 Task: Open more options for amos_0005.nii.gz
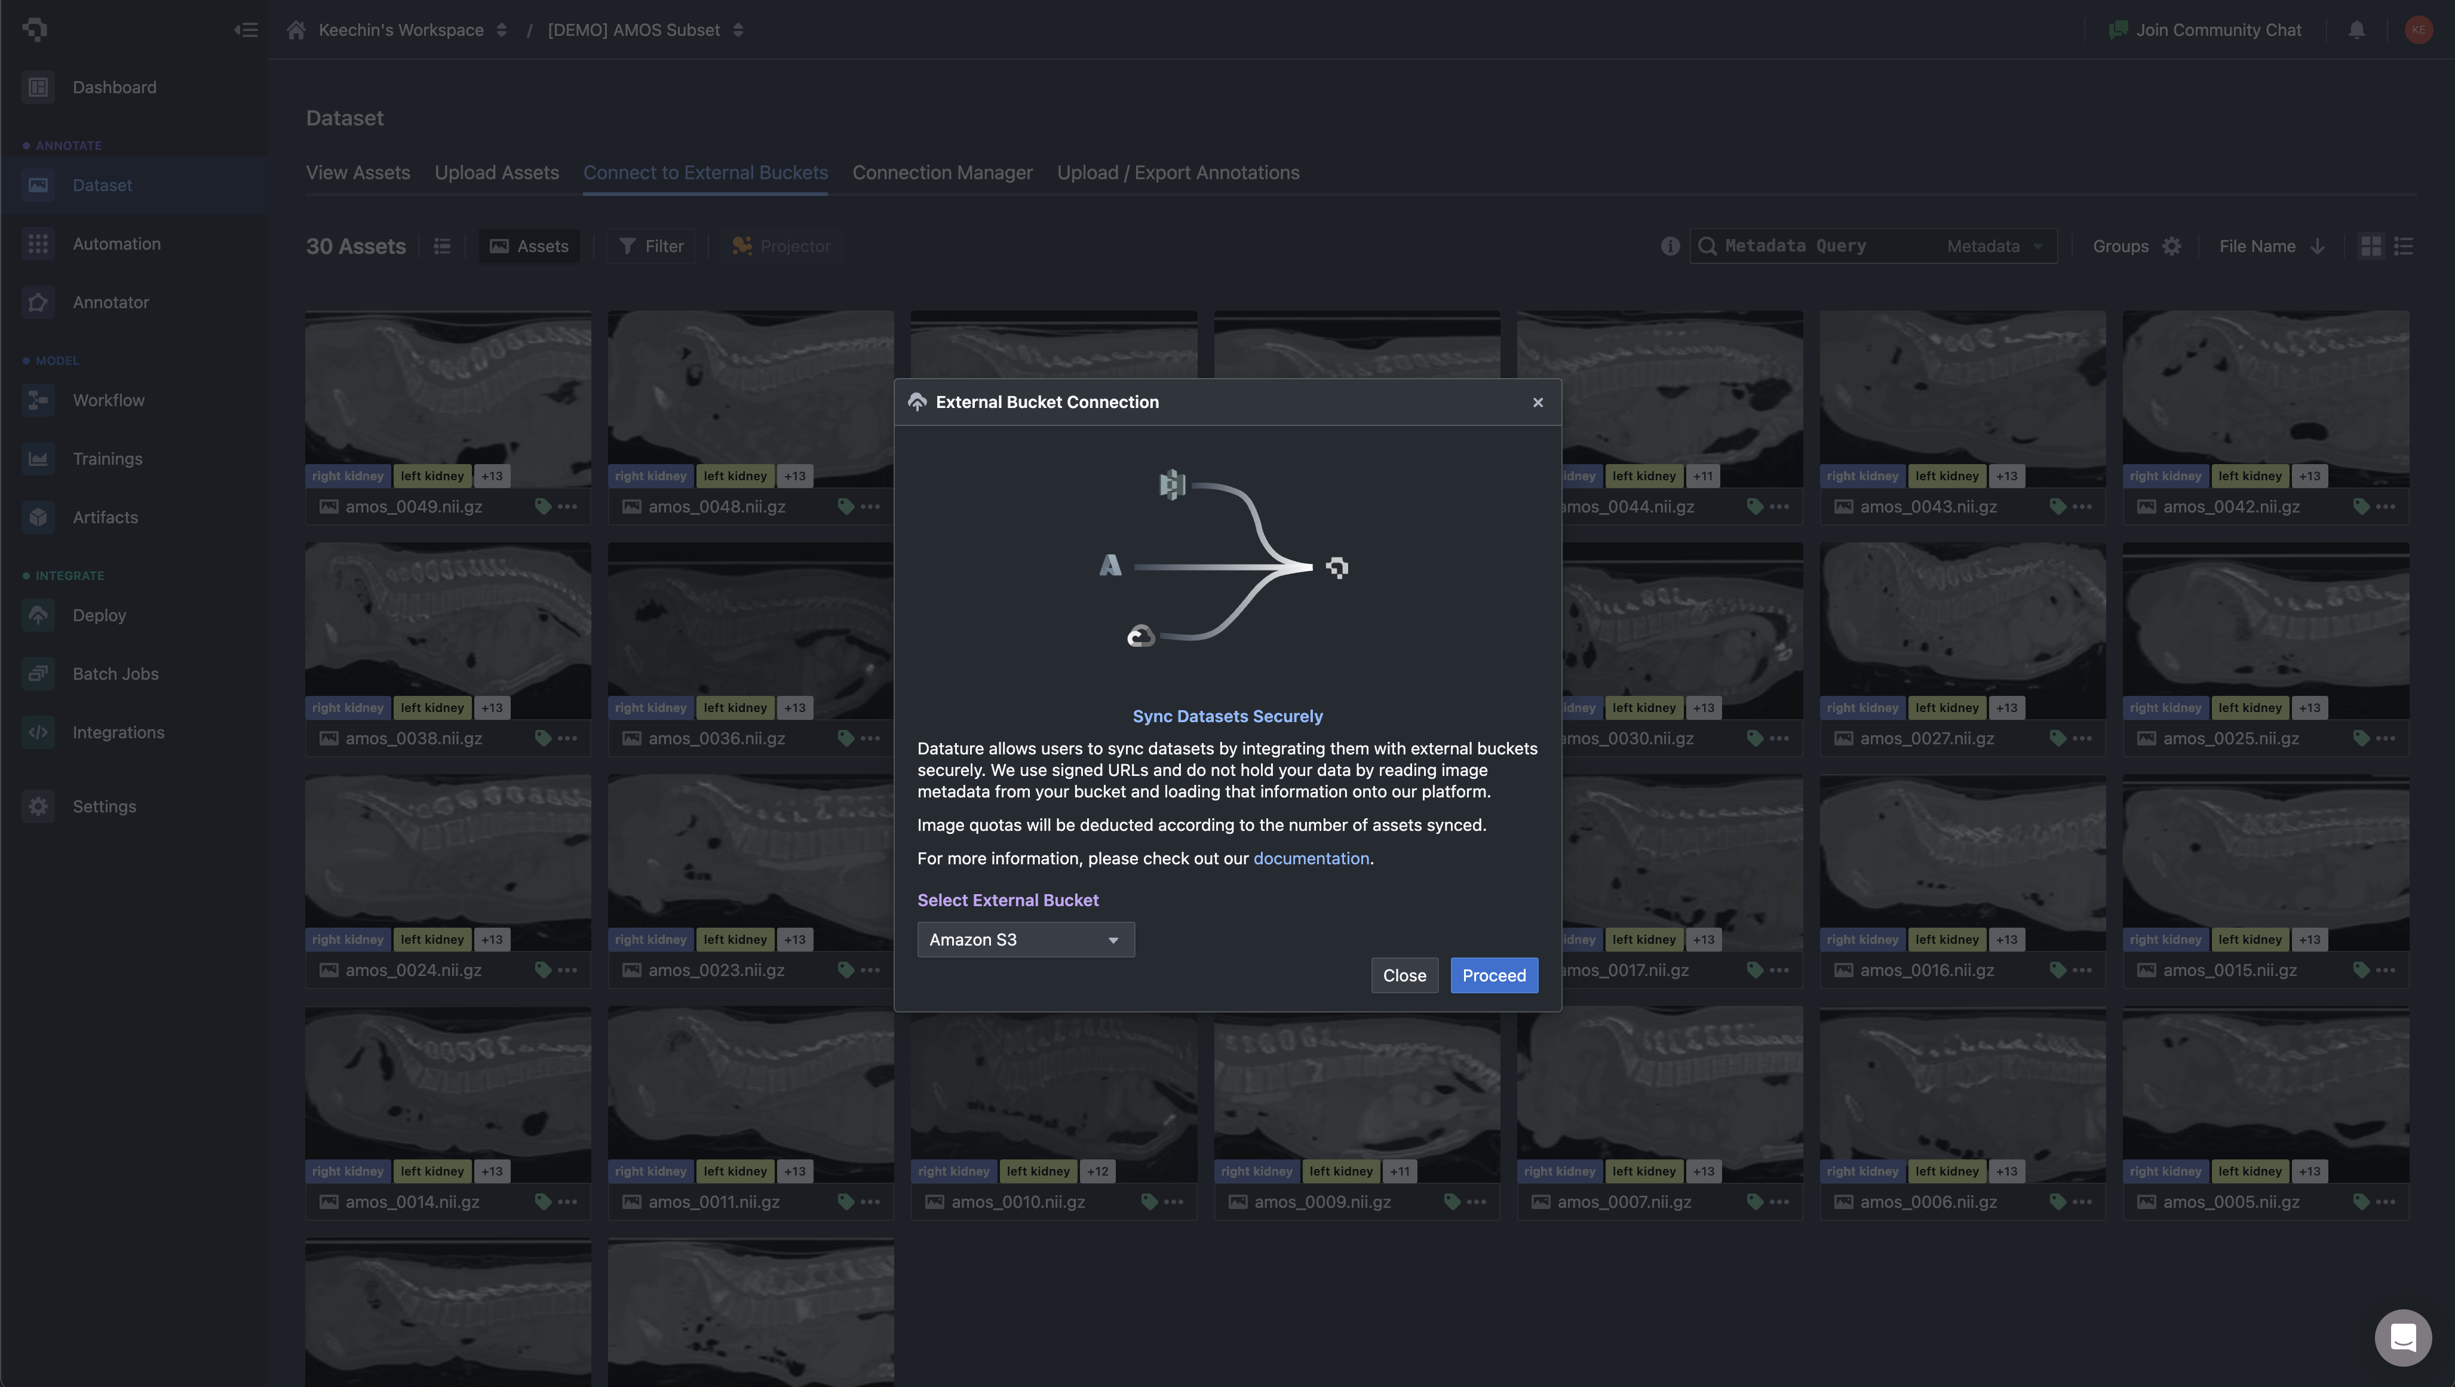coord(2386,1202)
